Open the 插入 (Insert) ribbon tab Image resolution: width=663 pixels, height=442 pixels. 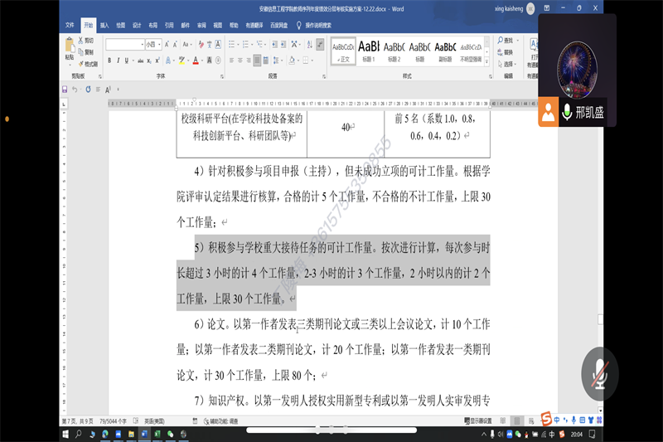pos(104,26)
